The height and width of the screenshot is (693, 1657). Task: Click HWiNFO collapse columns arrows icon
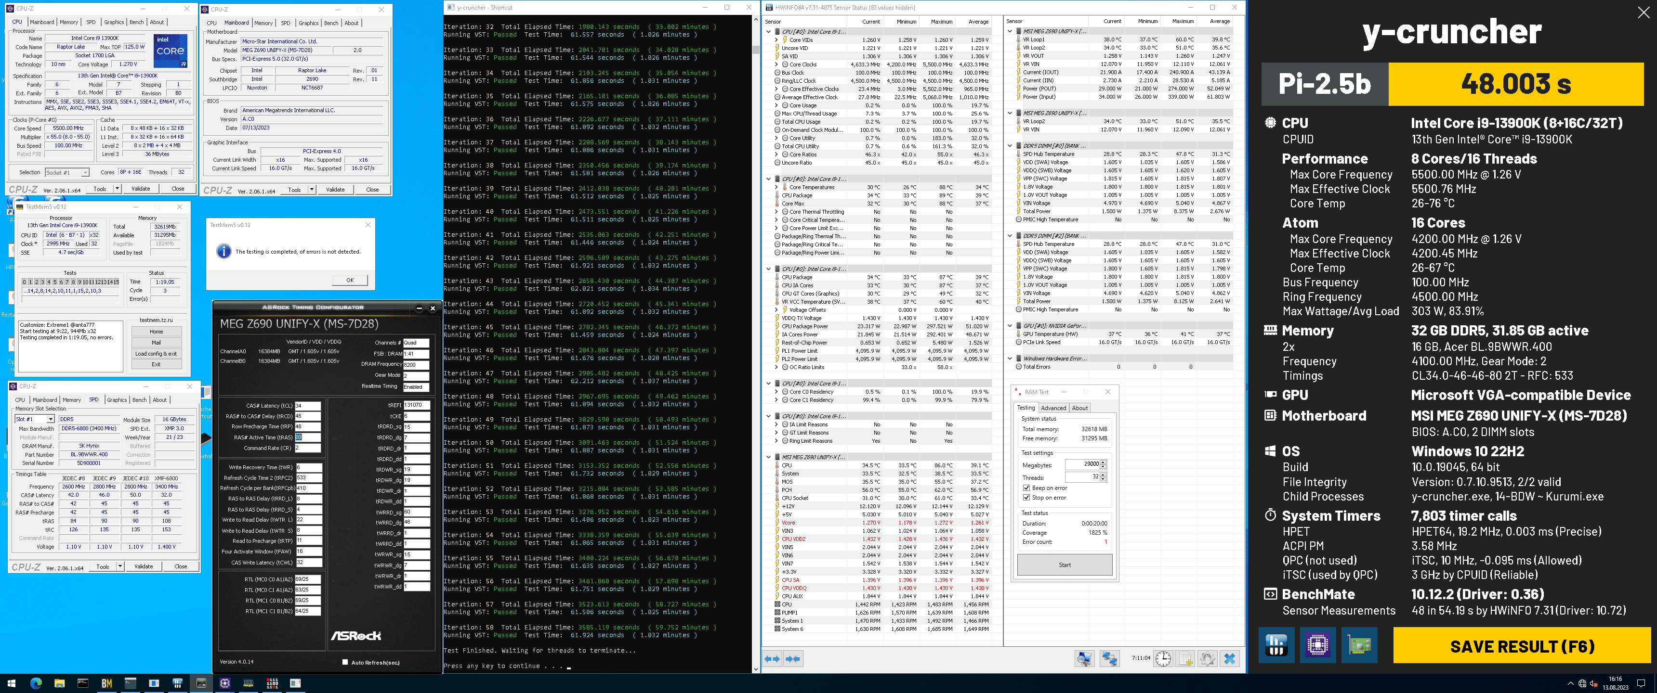pos(793,658)
